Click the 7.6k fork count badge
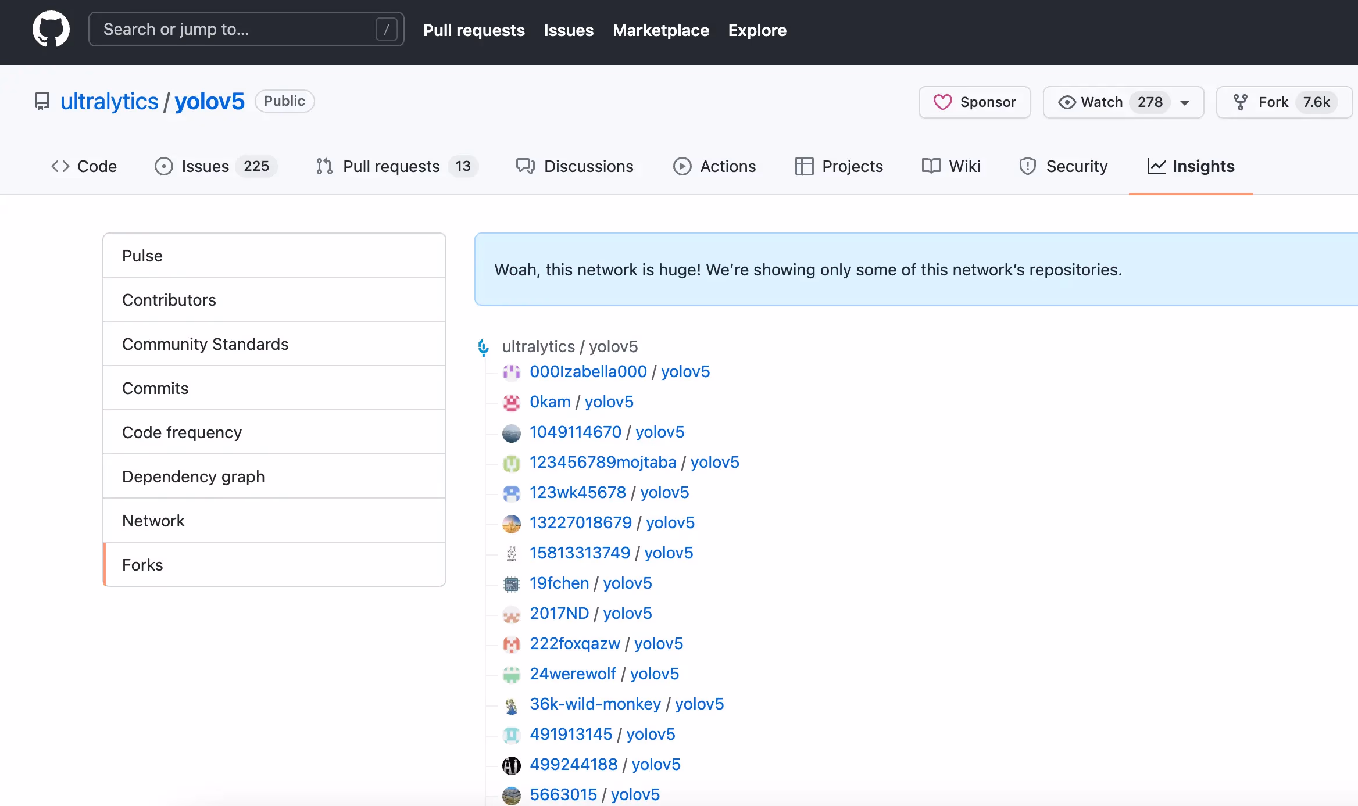Screen dimensions: 1358x806 click(1316, 102)
